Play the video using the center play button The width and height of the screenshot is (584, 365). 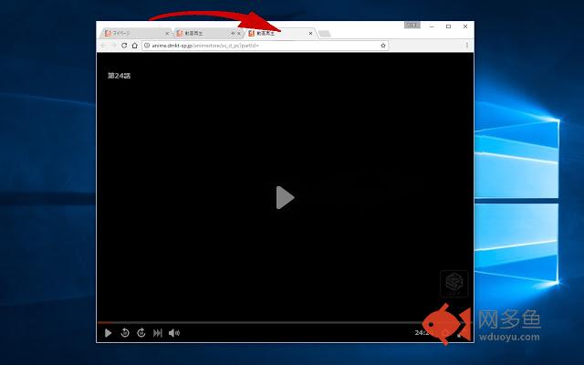click(286, 197)
